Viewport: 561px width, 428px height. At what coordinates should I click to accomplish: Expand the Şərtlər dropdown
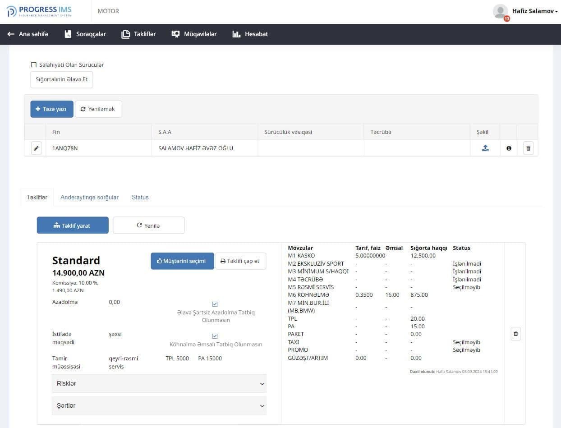point(159,405)
